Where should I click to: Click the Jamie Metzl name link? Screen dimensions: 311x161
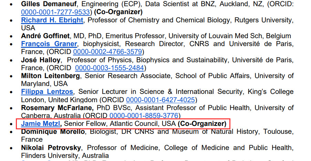pyautogui.click(x=41, y=124)
